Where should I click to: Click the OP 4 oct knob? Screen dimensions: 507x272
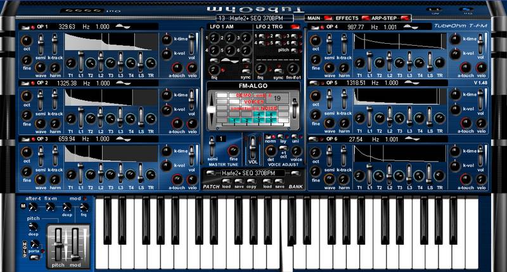tap(316, 41)
